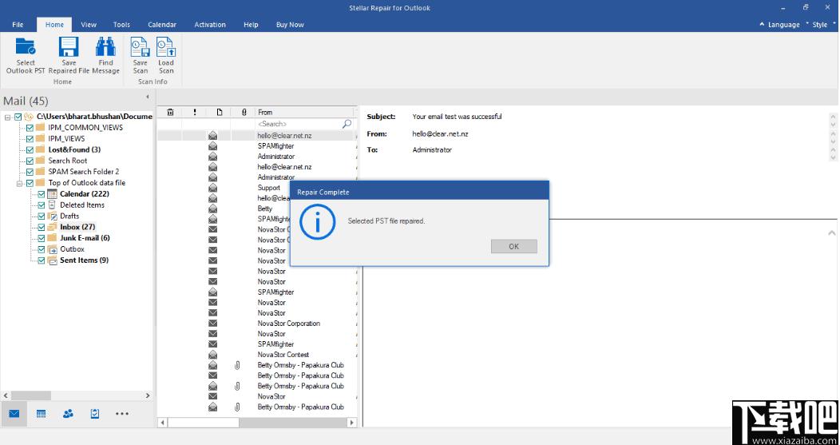Image resolution: width=840 pixels, height=445 pixels.
Task: Click Save Scan icon
Action: pos(140,46)
